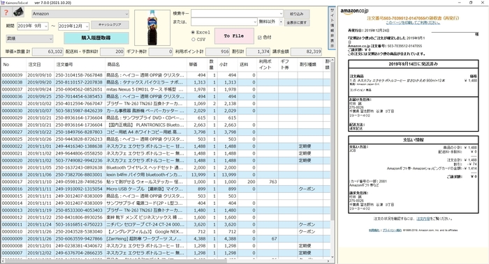Viewport: 489px width, 264px height.
Task: Click the キャッシュクリア button
Action: point(110,24)
